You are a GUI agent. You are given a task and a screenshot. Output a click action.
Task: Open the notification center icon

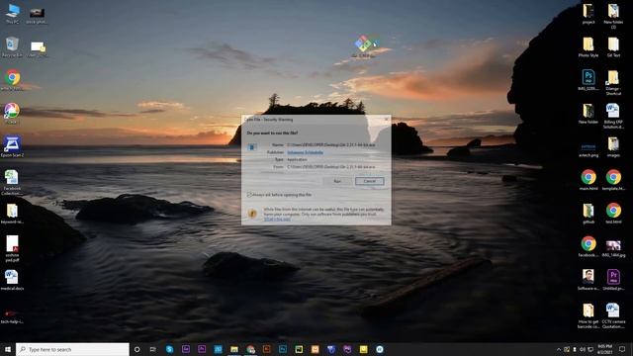[622, 349]
